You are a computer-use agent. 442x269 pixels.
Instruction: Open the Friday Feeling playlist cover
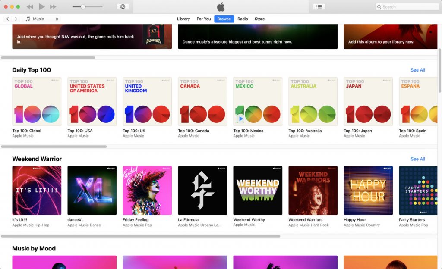[147, 191]
